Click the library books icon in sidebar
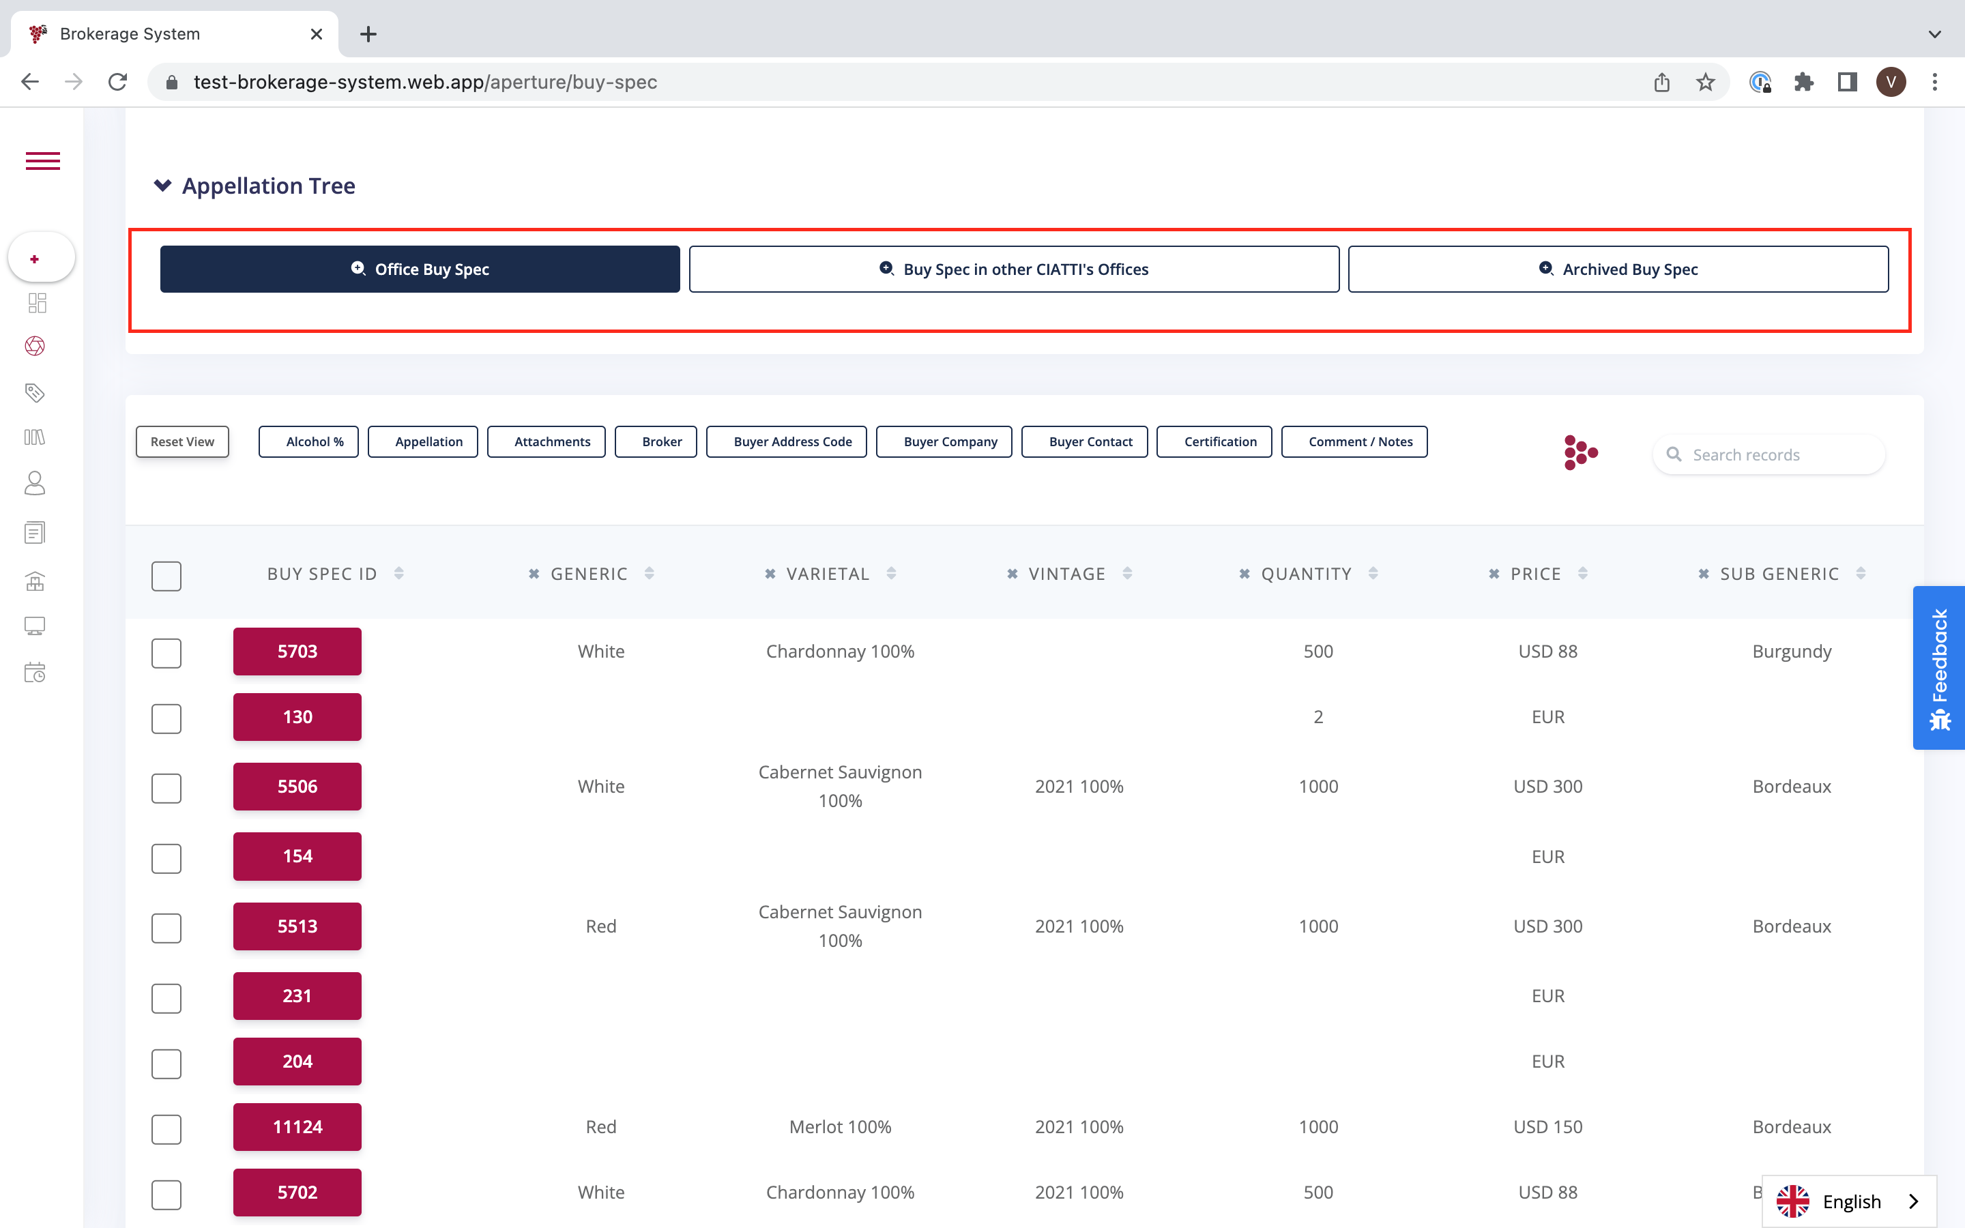The width and height of the screenshot is (1965, 1228). [x=35, y=438]
